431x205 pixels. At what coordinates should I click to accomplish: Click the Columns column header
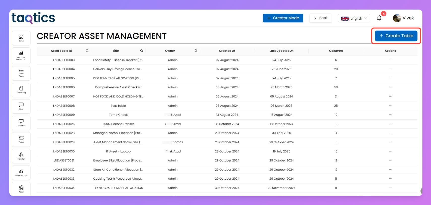pos(336,51)
